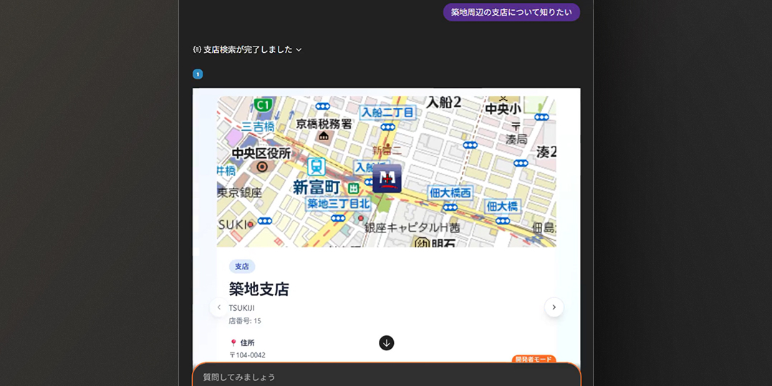Click the TSUKIJI romanized name
The width and height of the screenshot is (772, 386).
[x=242, y=308]
